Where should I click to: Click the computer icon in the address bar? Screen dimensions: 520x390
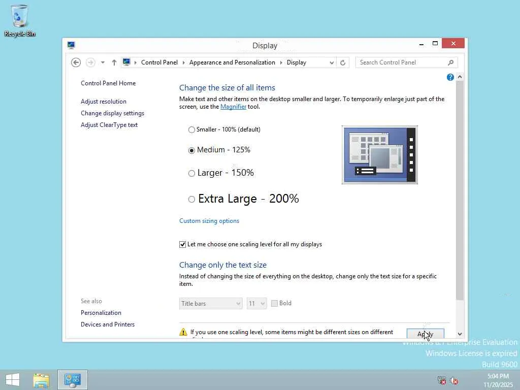126,62
